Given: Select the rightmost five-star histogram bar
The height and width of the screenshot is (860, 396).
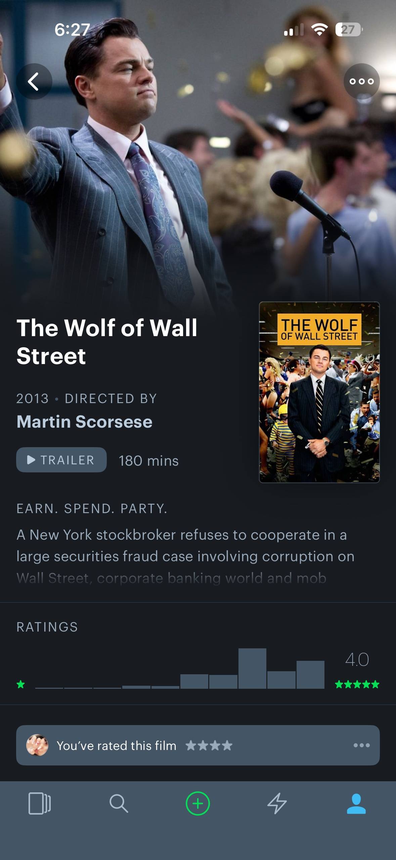Looking at the screenshot, I should (x=310, y=675).
